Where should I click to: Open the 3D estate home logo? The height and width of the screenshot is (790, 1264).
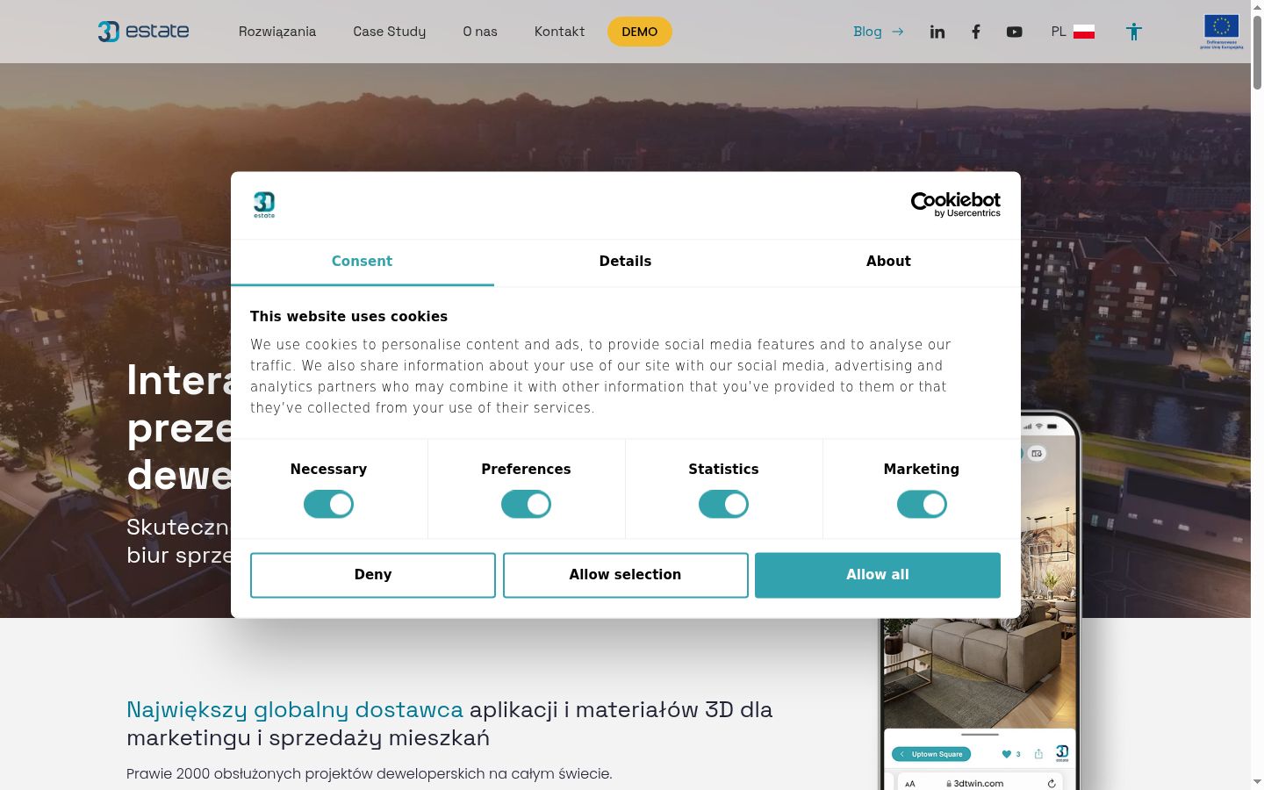point(143,32)
